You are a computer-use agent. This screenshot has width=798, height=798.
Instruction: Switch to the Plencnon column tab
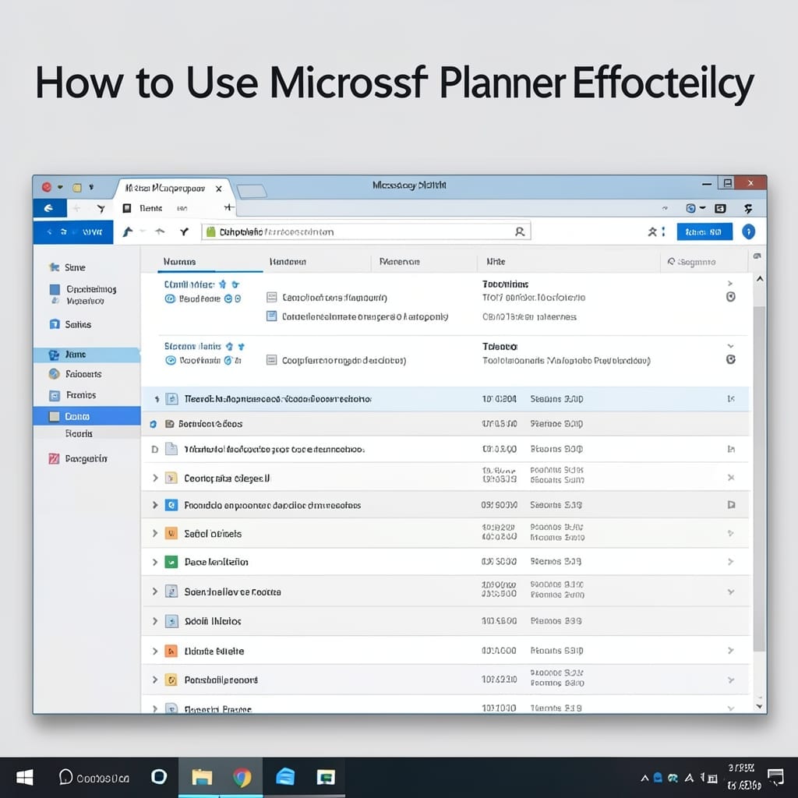(x=400, y=262)
